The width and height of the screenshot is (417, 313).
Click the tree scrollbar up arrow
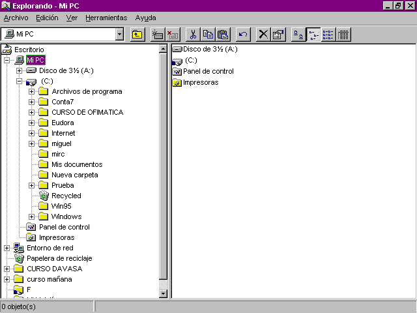pyautogui.click(x=163, y=49)
